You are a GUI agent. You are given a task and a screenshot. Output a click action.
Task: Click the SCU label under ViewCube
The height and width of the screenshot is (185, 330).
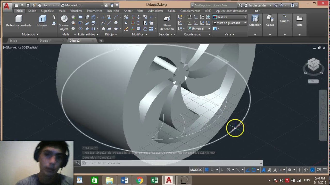(313, 81)
